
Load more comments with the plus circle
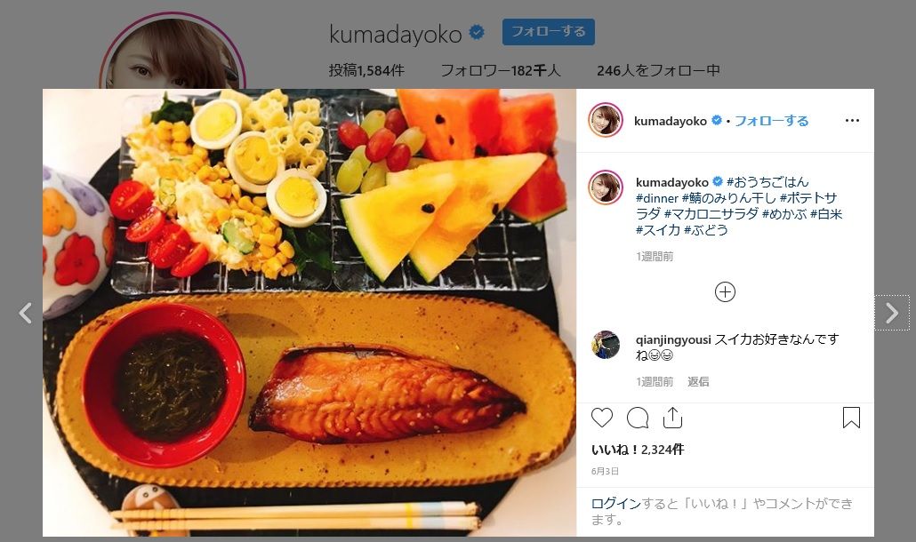[725, 291]
